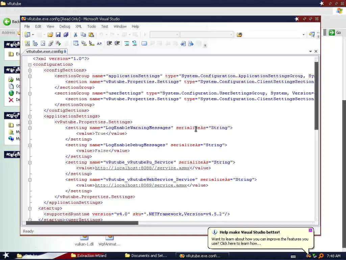Open the Tools menu

(x=91, y=26)
